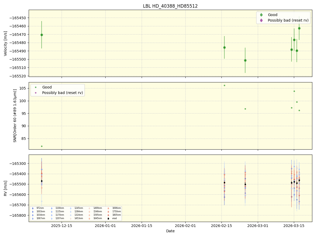316x237 pixels.
Task: Click the black vrad legend marker
Action: (x=108, y=218)
